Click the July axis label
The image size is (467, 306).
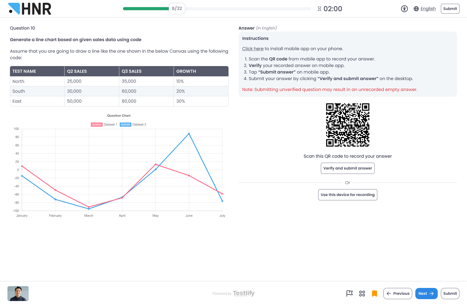pyautogui.click(x=222, y=216)
